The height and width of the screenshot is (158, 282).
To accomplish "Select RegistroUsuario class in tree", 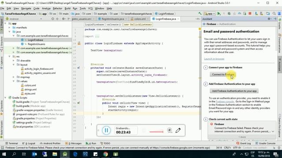I will [36, 44].
